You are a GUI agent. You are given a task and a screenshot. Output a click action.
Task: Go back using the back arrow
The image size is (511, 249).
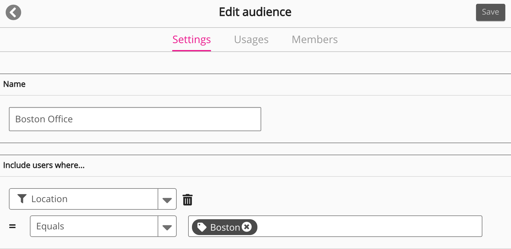pos(13,13)
